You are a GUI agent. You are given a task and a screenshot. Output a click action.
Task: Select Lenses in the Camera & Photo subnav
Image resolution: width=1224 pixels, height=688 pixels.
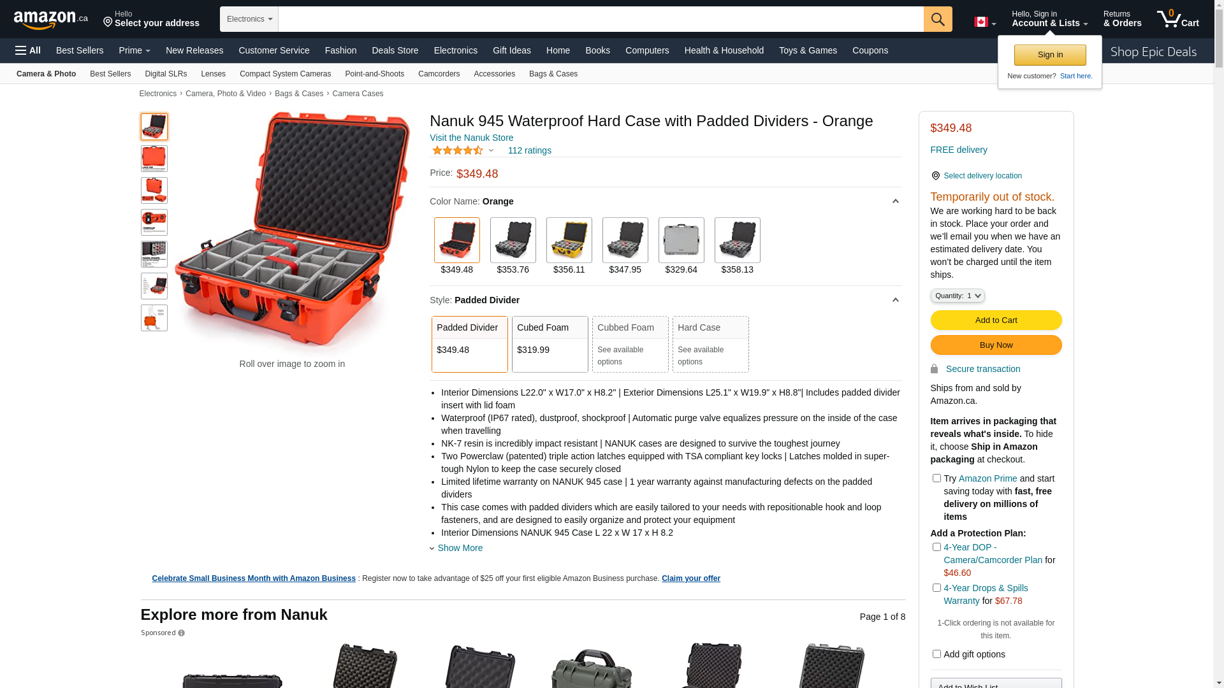point(213,74)
